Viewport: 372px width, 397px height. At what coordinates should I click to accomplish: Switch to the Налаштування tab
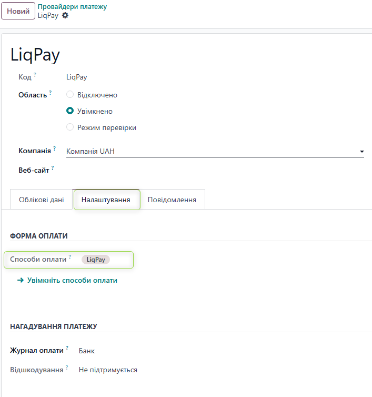coord(106,200)
